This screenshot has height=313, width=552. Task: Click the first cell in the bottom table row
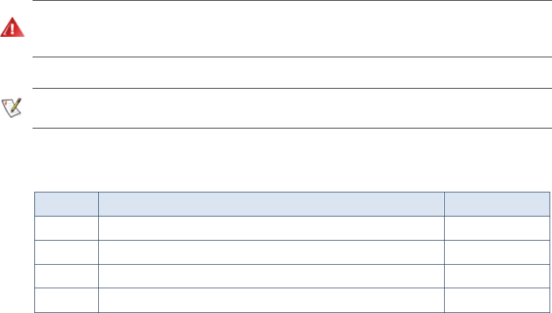(66, 300)
